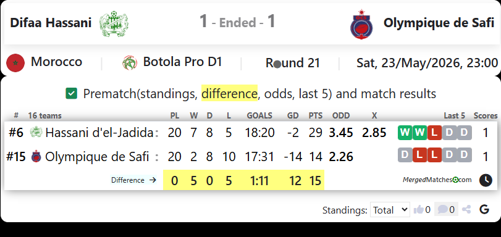Select Hassani d'el-Jadida team name in table
The width and height of the screenshot is (501, 237).
(99, 133)
